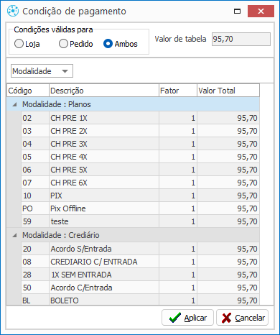Select the Pix Offline row
This screenshot has width=280, height=335.
(140, 208)
